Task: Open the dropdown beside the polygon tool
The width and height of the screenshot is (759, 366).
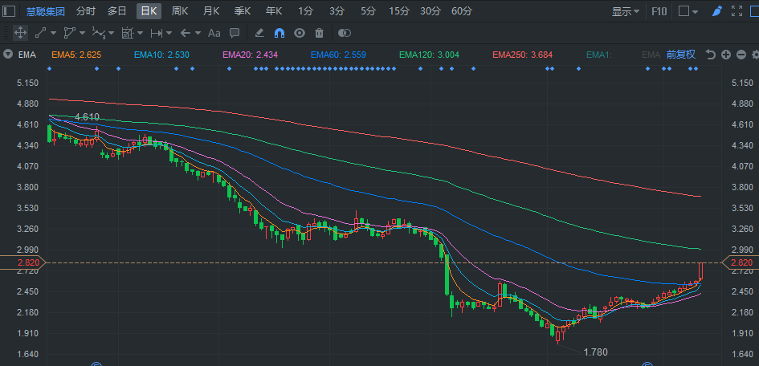Action: (82, 33)
